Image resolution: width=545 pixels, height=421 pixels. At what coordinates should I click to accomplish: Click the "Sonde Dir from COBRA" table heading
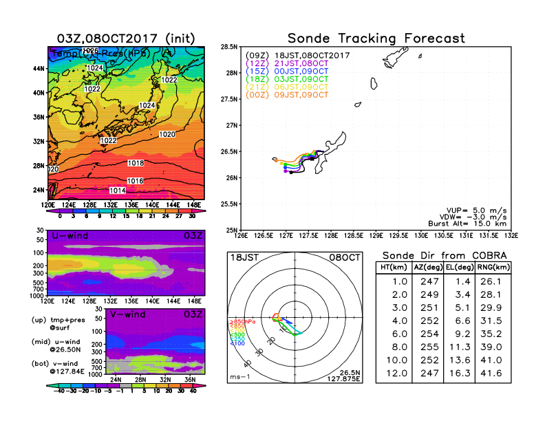[445, 256]
